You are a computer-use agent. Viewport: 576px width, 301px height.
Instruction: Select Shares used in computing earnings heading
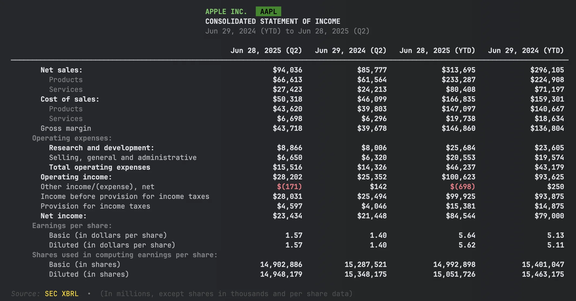coord(125,255)
